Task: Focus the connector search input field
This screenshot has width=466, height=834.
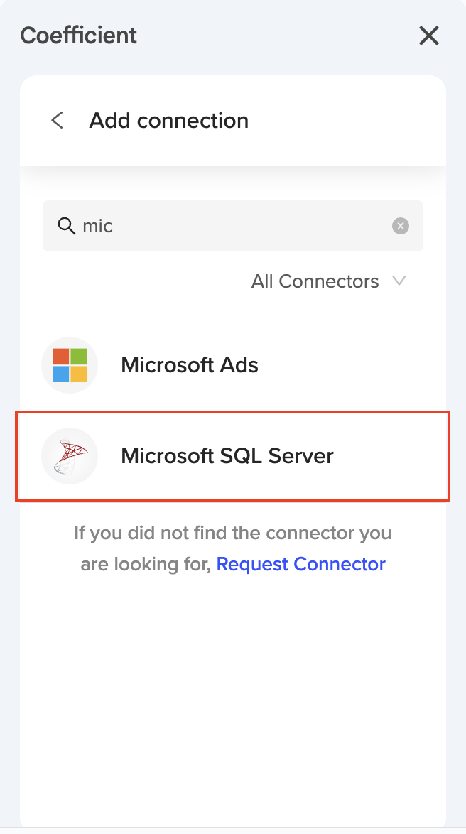Action: (x=242, y=226)
